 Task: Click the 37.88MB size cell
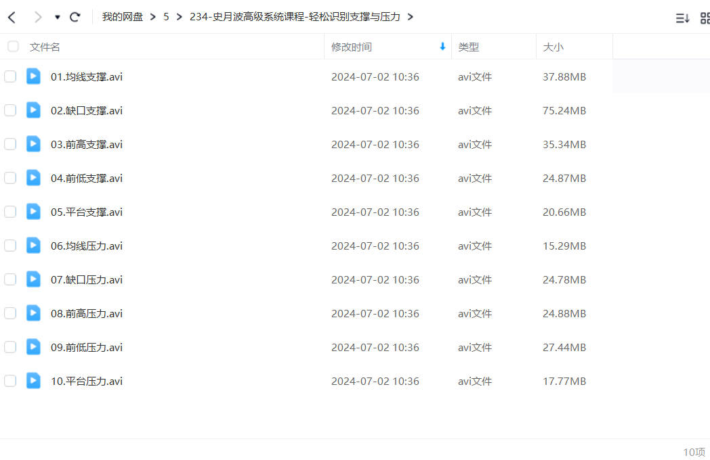click(x=564, y=77)
